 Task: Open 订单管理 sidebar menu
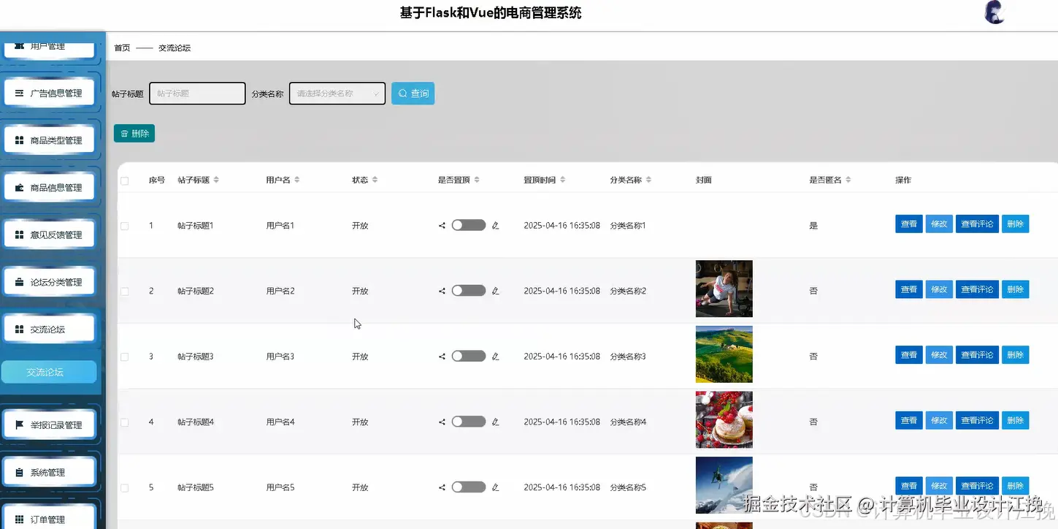coord(50,517)
